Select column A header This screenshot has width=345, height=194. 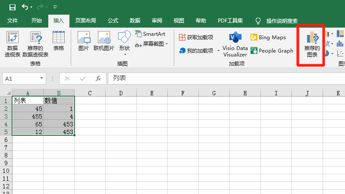coord(28,93)
